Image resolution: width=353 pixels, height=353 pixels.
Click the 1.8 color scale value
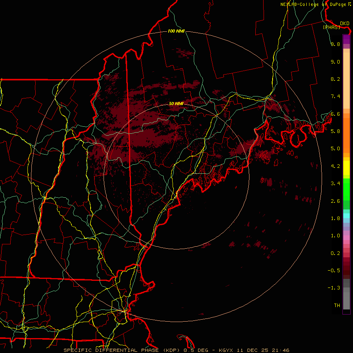point(335,218)
